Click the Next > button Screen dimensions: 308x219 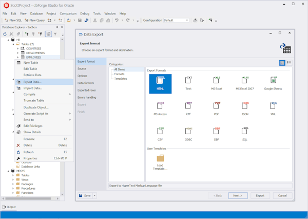pos(238,195)
